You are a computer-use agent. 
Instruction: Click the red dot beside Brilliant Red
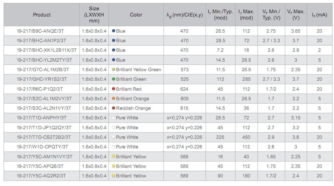pyautogui.click(x=114, y=89)
